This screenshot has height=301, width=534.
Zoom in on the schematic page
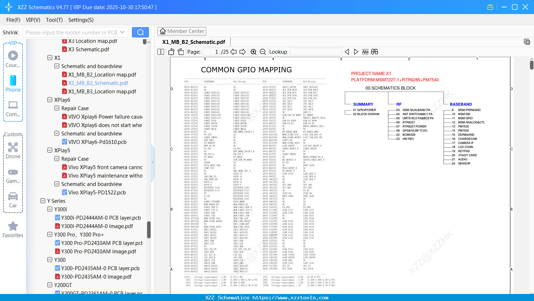[254, 52]
